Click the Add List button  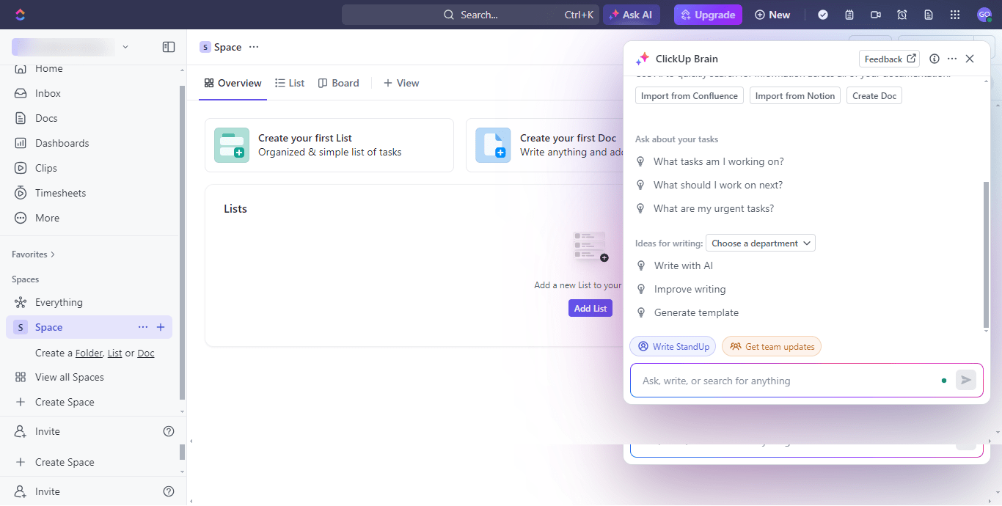590,308
